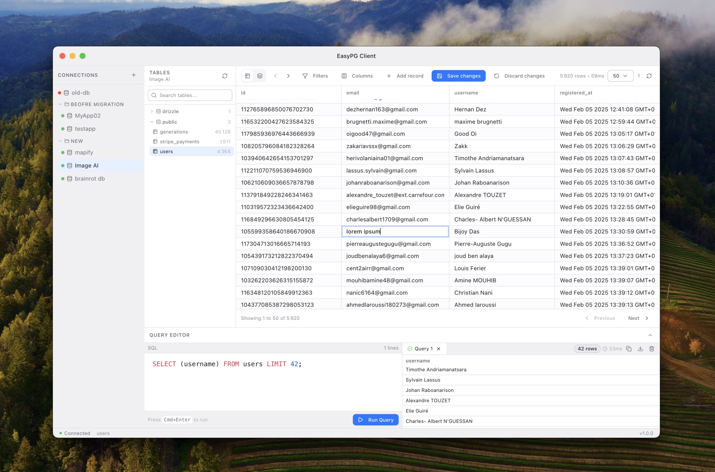Download query results

point(640,349)
